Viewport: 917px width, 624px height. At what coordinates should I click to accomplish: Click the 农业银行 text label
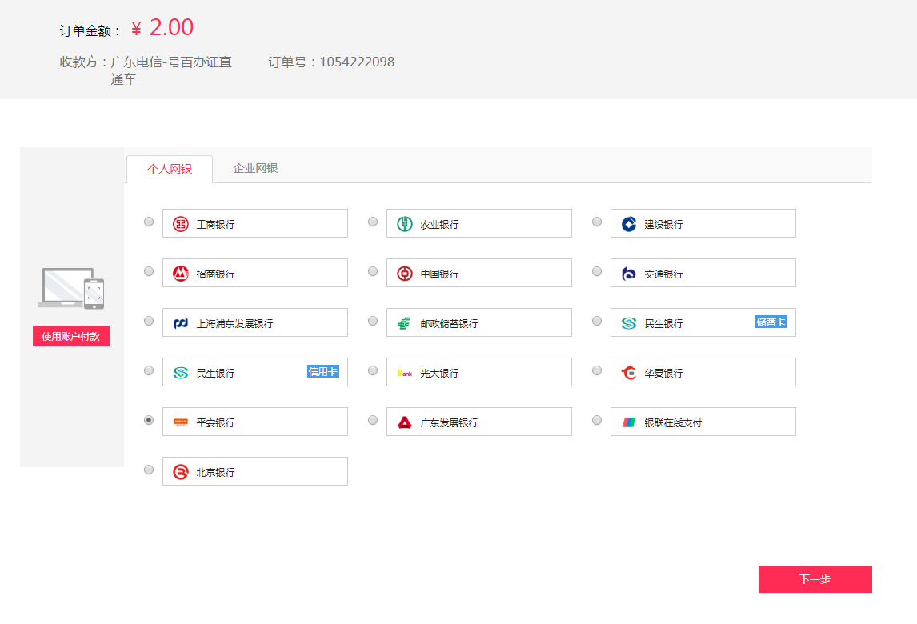point(440,225)
